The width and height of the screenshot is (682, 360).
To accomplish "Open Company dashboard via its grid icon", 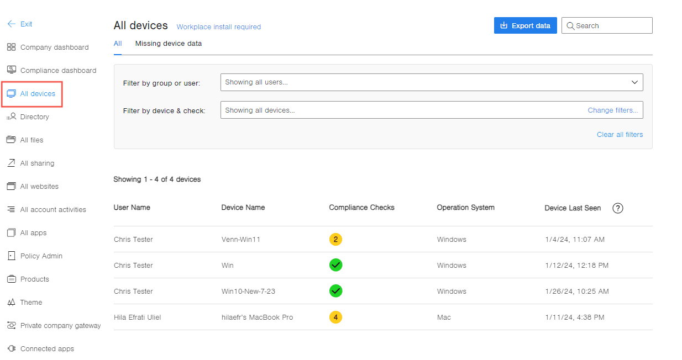I will pyautogui.click(x=11, y=47).
